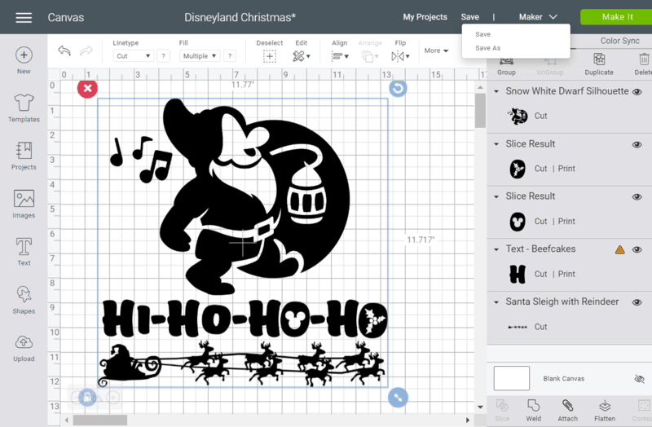Viewport: 652px width, 427px height.
Task: Choose Save from the dropdown menu
Action: coord(482,34)
